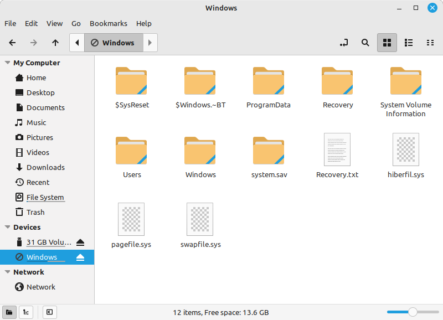Close the Windows file manager window
This screenshot has width=443, height=320.
(432, 8)
